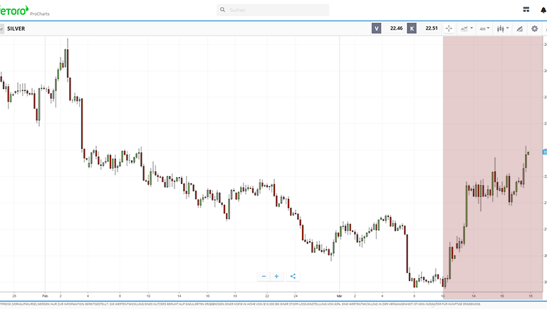
Task: Click the current price label on axis
Action: 545,152
